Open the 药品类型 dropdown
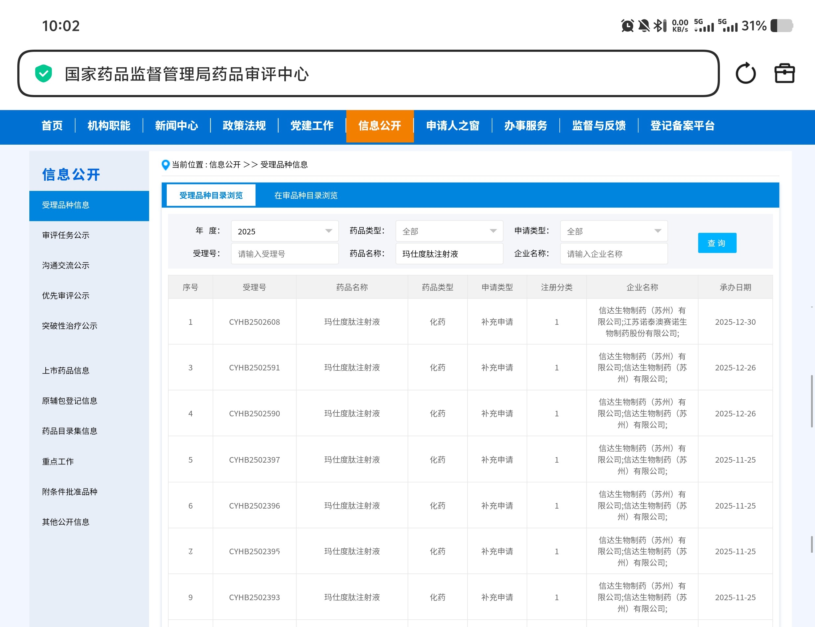 click(x=449, y=231)
